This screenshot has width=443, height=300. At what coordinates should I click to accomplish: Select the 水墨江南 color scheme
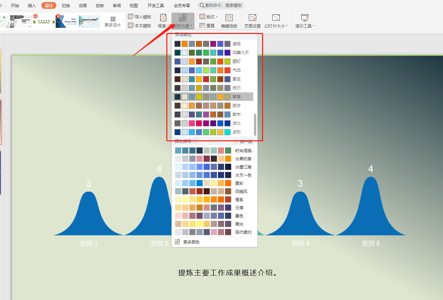(243, 167)
